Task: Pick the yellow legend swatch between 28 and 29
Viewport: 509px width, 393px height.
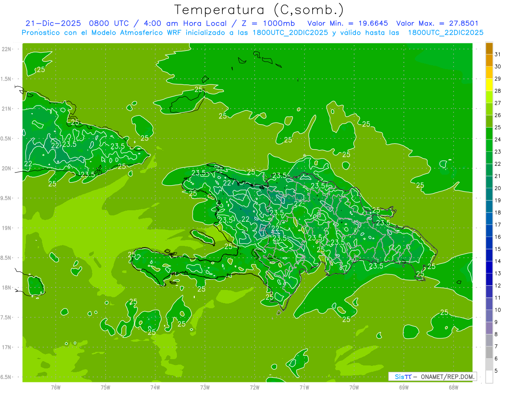Action: 489,85
